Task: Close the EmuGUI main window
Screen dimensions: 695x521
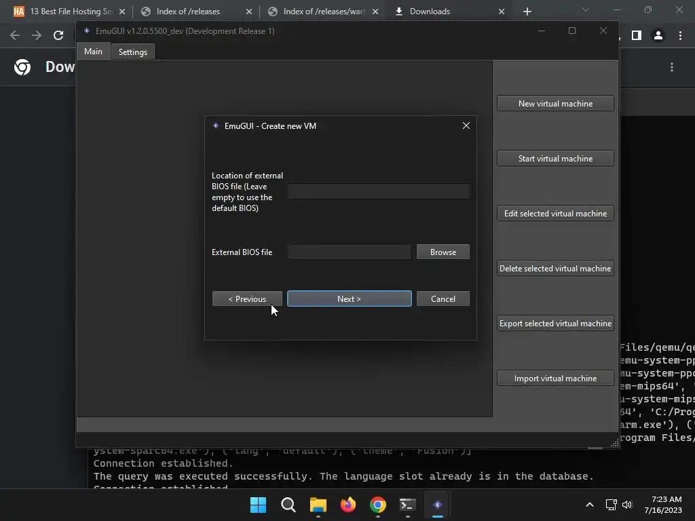Action: [x=603, y=31]
